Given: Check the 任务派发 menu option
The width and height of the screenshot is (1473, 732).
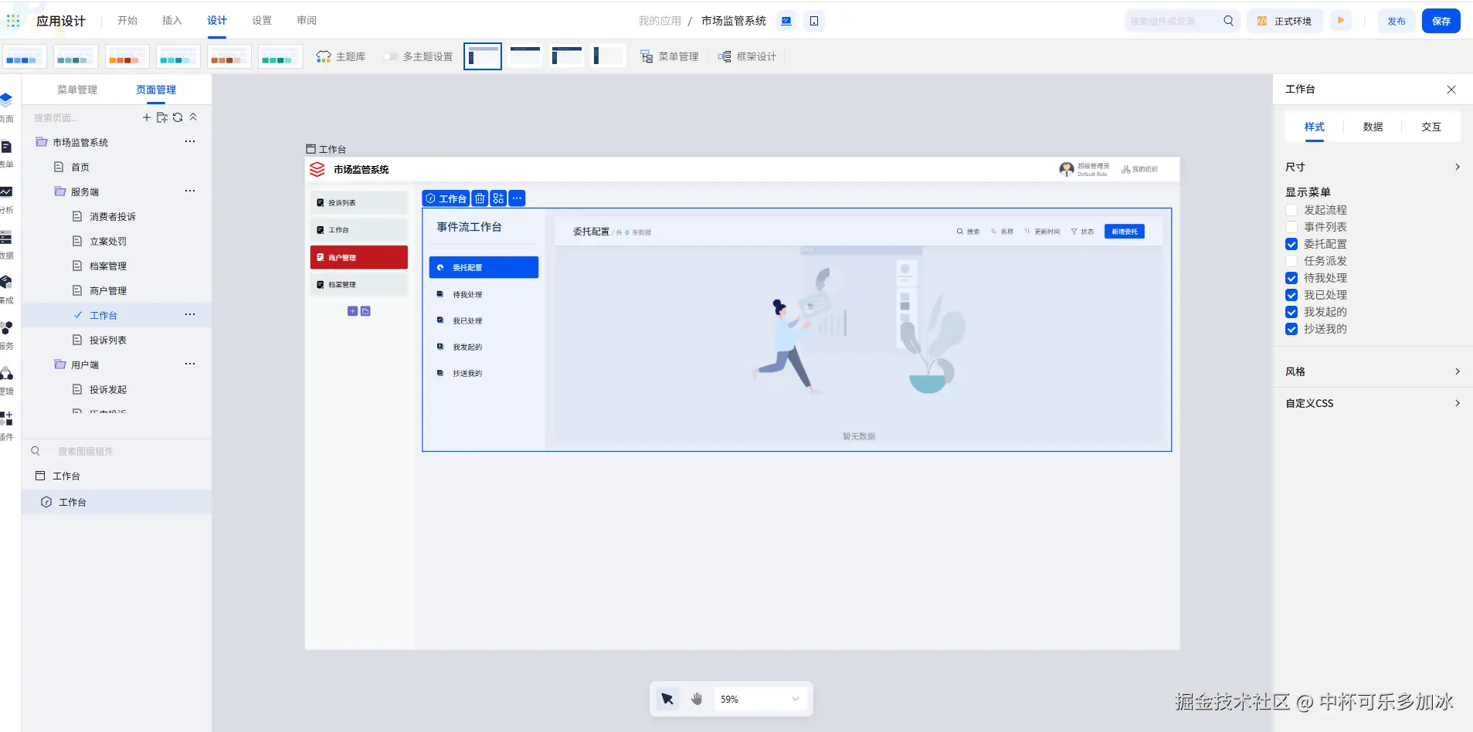Looking at the screenshot, I should (1291, 261).
